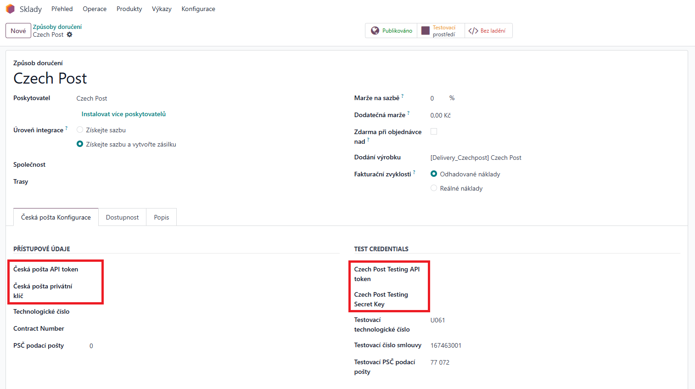
Task: Open the Konfigurace menu
Action: (198, 9)
